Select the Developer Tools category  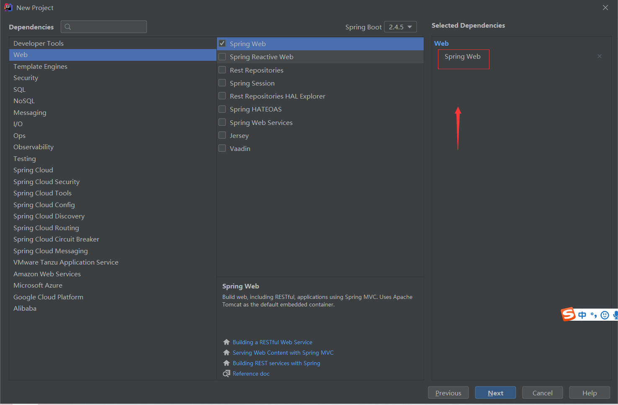[x=113, y=43]
